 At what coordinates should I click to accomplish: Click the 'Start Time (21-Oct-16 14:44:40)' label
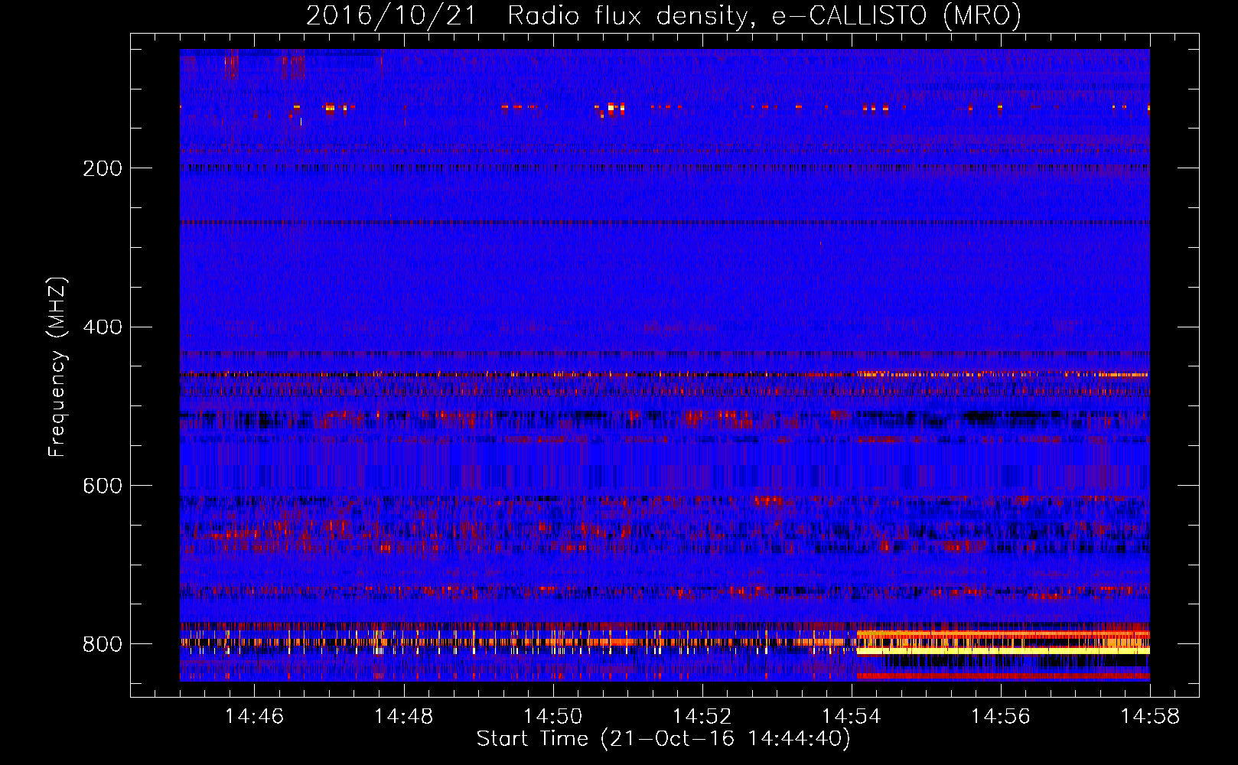[663, 739]
